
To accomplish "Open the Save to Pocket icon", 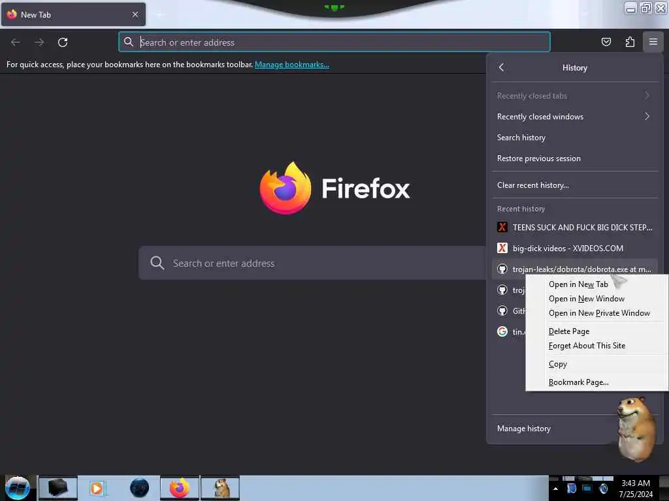I will click(x=606, y=42).
